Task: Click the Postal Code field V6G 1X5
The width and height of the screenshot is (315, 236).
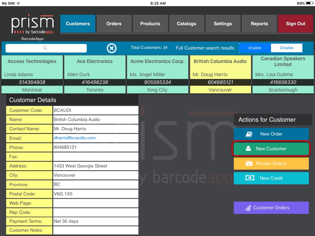Action: click(96, 194)
